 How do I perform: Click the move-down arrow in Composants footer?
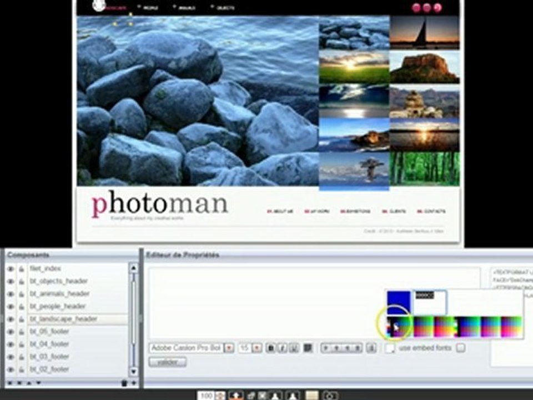39,383
